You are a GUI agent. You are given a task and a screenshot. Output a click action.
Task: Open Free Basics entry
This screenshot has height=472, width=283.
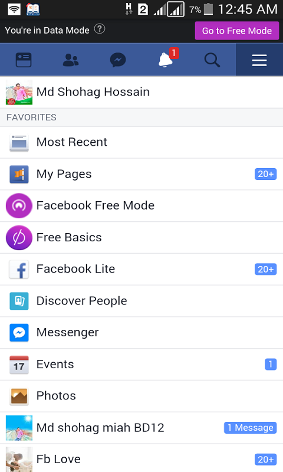click(141, 238)
